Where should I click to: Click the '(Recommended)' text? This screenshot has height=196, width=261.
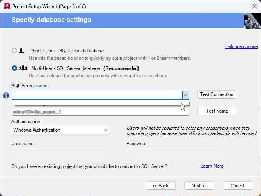[121, 68]
